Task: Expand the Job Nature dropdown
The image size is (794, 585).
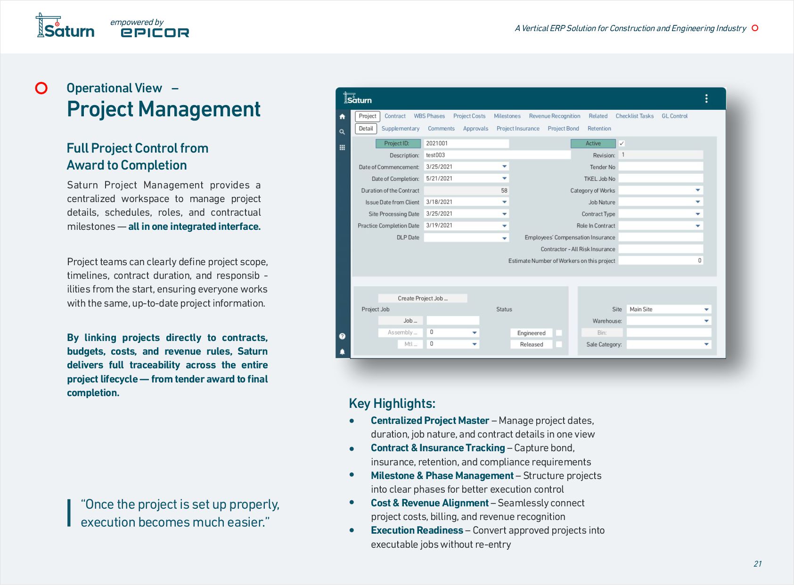Action: [698, 202]
